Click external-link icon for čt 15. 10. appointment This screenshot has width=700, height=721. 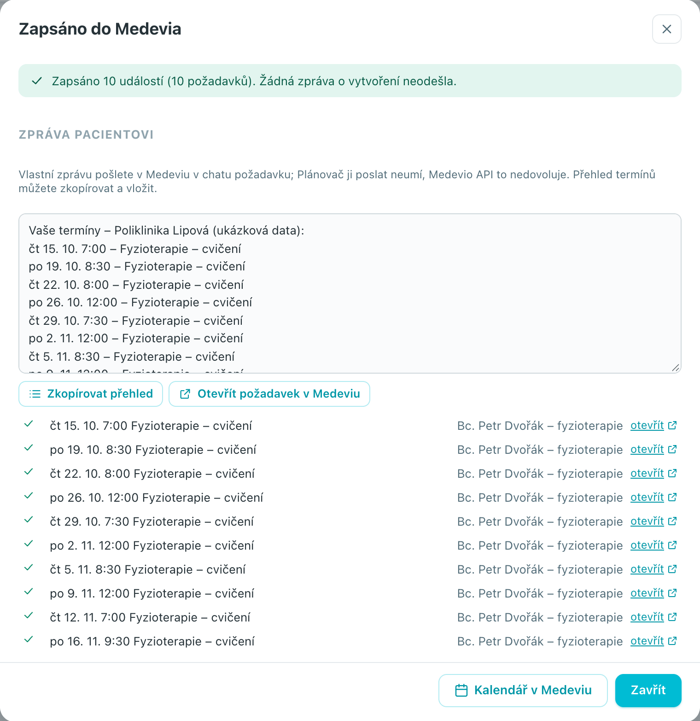click(x=672, y=425)
